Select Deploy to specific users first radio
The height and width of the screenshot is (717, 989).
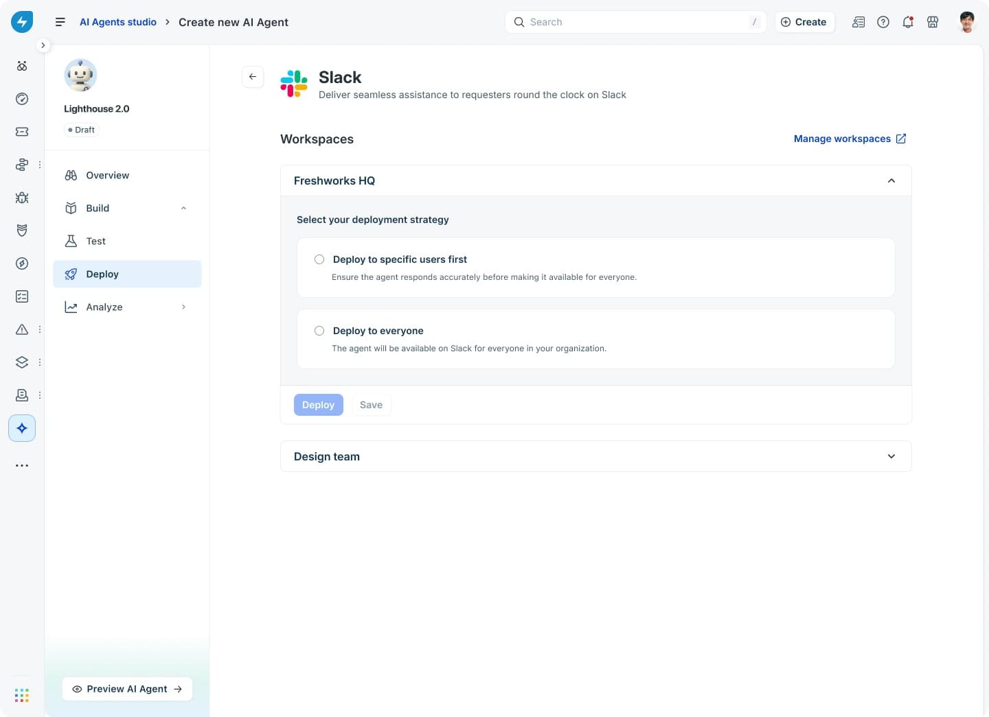[319, 259]
